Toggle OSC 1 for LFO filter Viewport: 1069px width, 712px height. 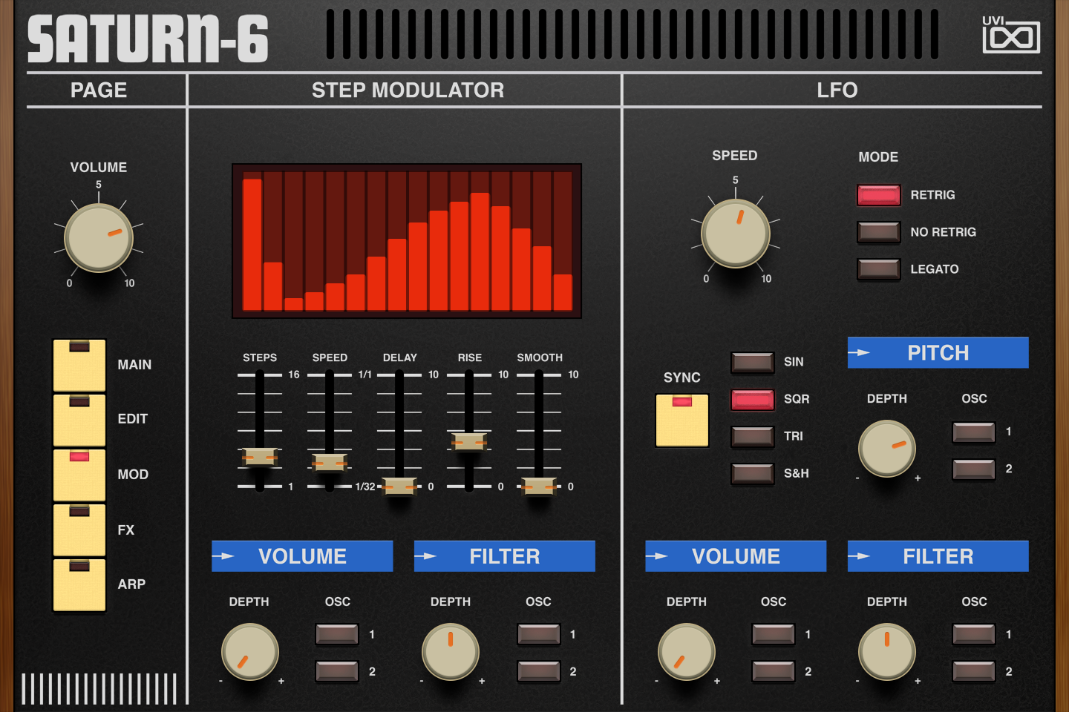pyautogui.click(x=974, y=634)
